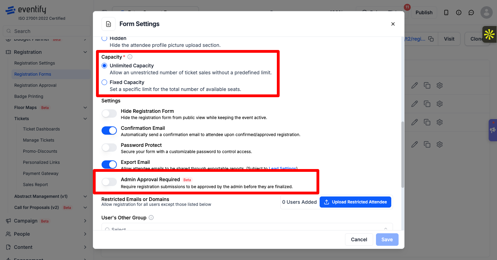Click the Eventify logo
Viewport: 497px width, 260px height.
(26, 10)
